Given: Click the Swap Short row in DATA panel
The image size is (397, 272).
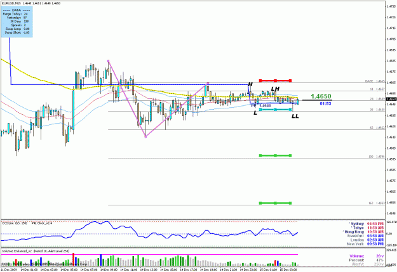Looking at the screenshot, I should 17,32.
